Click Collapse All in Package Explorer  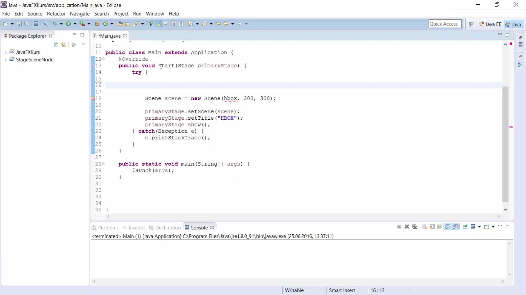[56, 45]
